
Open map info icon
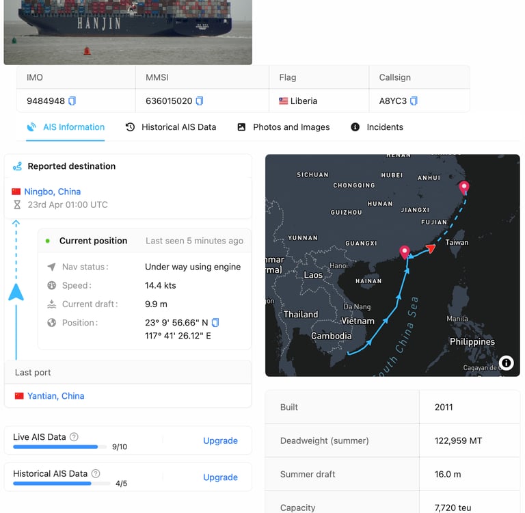506,363
